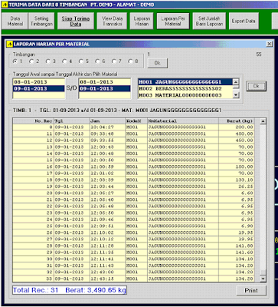Viewport: 278px width, 307px height.
Task: Click main window title bar icon
Action: pyautogui.click(x=5, y=5)
